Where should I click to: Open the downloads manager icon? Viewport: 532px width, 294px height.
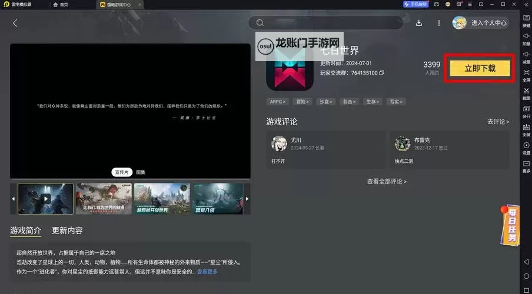click(419, 23)
